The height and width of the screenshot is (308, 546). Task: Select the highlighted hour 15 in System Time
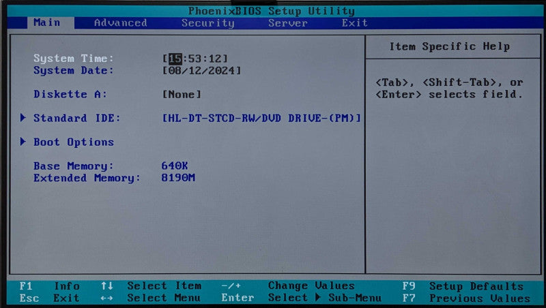[x=175, y=59]
